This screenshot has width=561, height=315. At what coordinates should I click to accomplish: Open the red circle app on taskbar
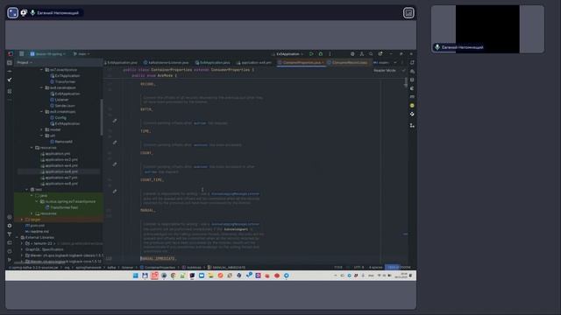point(277,276)
